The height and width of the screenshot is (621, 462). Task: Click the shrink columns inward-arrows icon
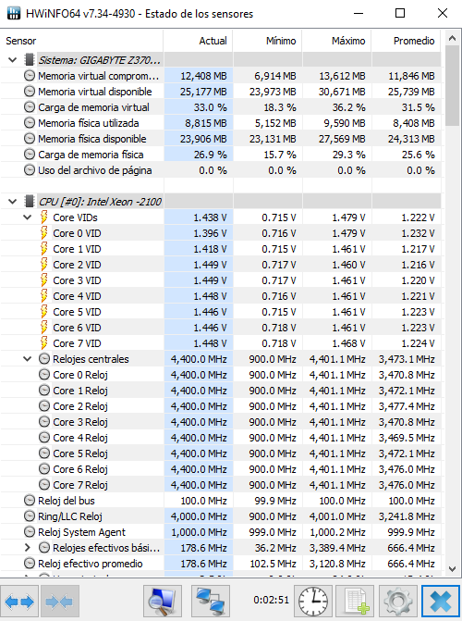click(x=59, y=602)
